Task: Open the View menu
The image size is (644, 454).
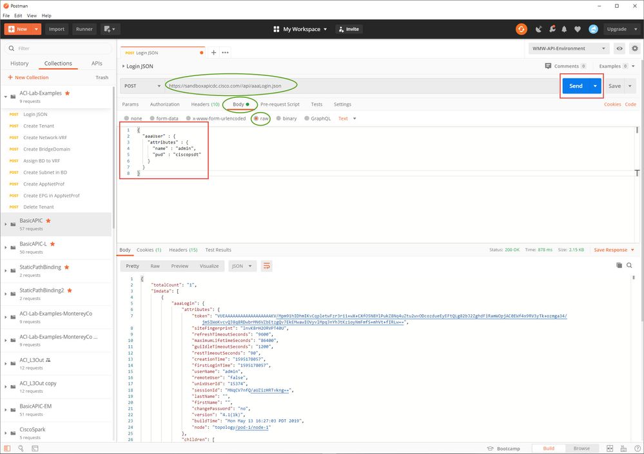Action: point(32,15)
